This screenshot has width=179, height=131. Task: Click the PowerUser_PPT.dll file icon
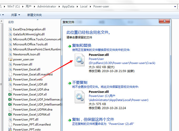click(10, 120)
